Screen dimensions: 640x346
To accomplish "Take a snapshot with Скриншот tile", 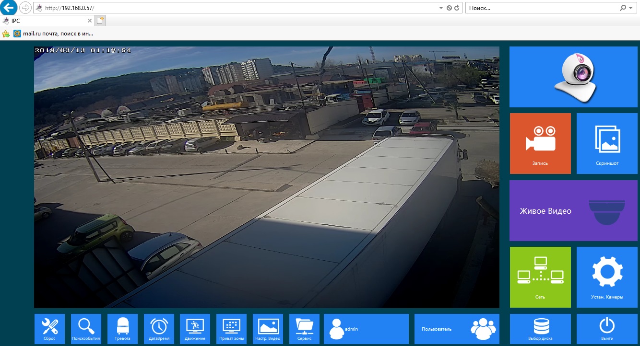I will click(x=607, y=143).
